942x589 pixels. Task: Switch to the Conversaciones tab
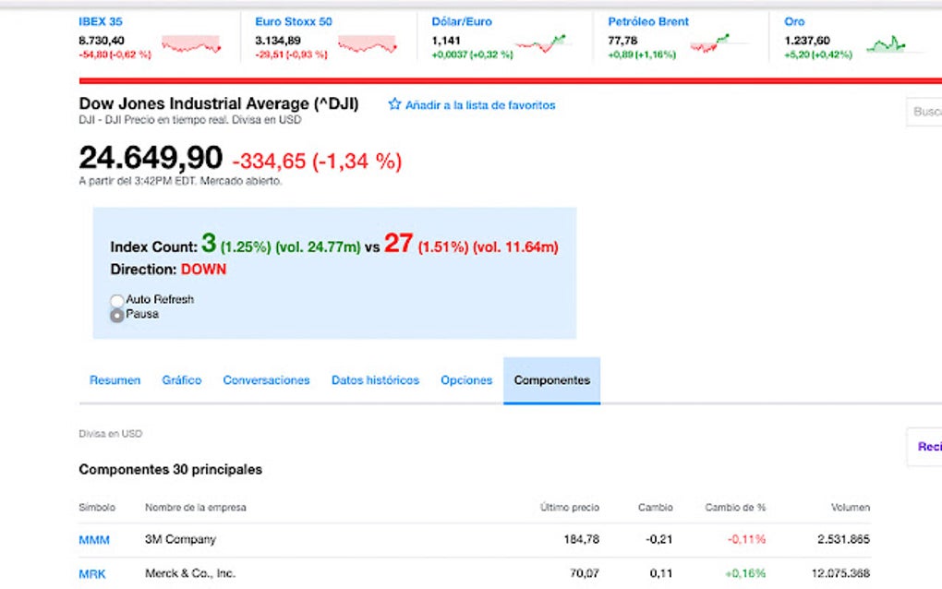click(266, 379)
